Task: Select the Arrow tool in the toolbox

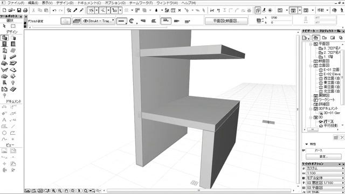Action: coord(4,26)
